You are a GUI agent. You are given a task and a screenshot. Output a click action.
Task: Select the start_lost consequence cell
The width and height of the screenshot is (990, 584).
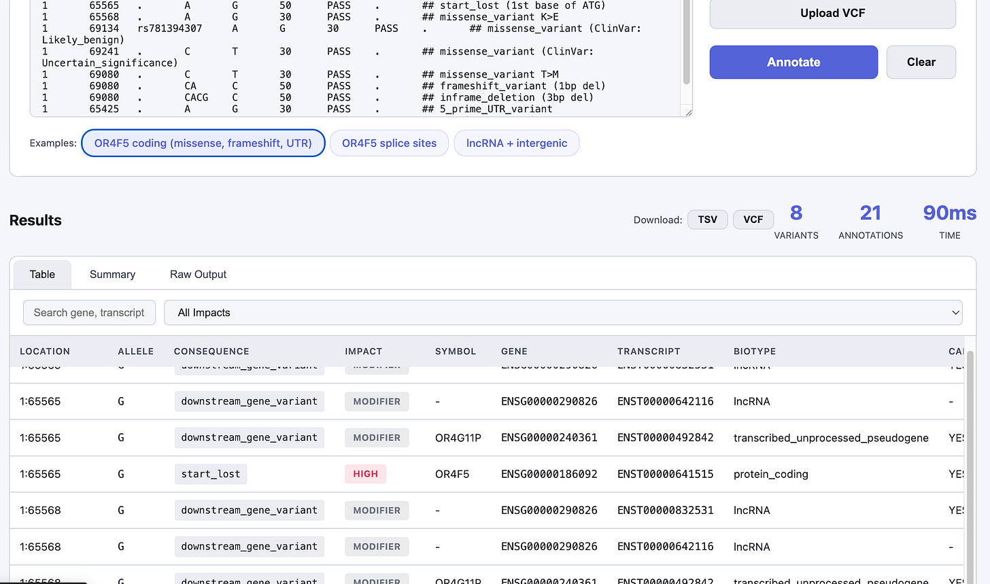[x=211, y=474]
